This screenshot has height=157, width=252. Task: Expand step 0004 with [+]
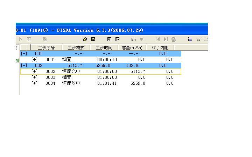pyautogui.click(x=34, y=83)
